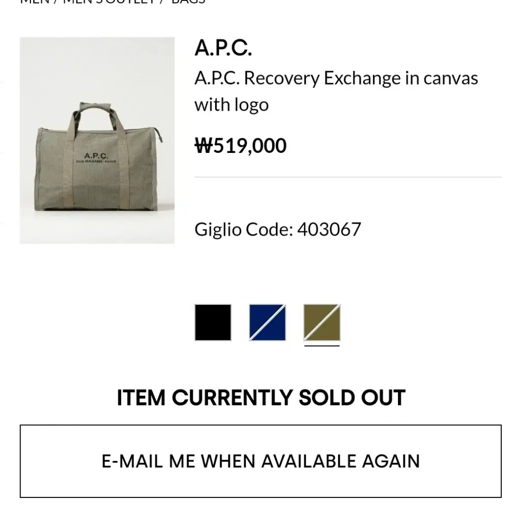Navigate to MEN'S OUTLET breadcrumb
521x521 pixels.
(109, 1)
